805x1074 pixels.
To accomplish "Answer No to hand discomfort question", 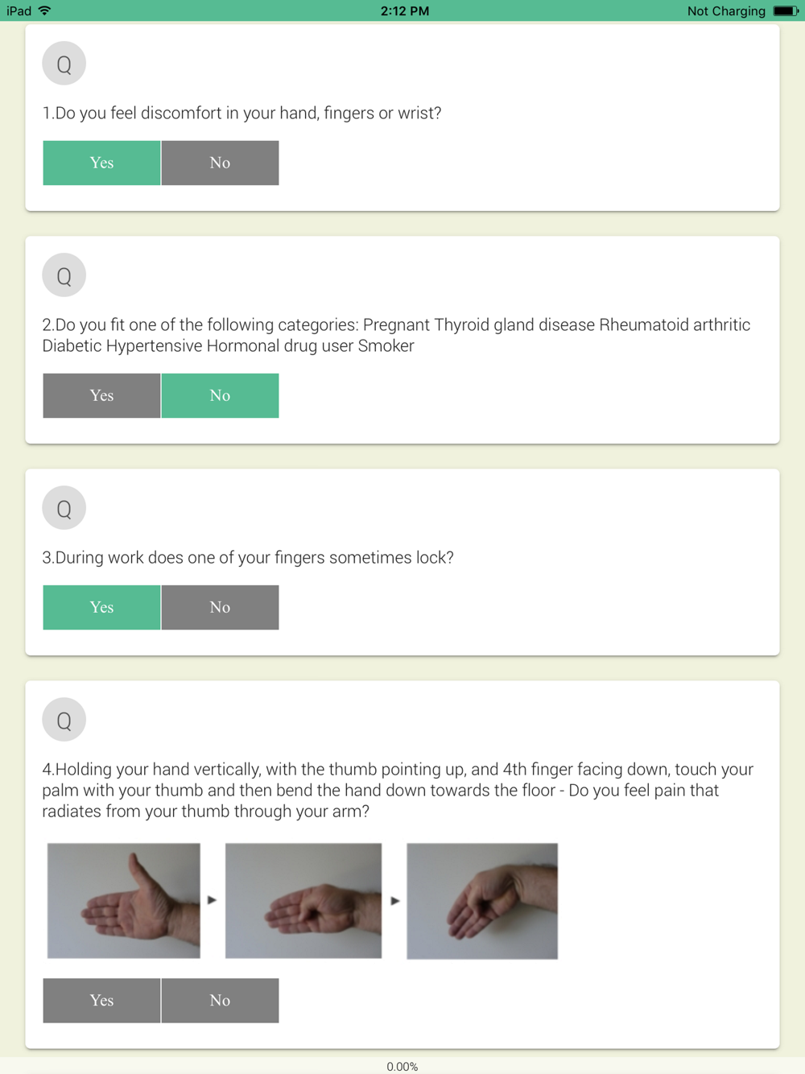I will (220, 163).
